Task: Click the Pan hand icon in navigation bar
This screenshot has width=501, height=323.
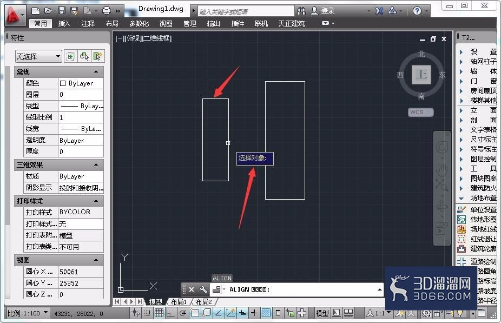Action: tap(443, 169)
